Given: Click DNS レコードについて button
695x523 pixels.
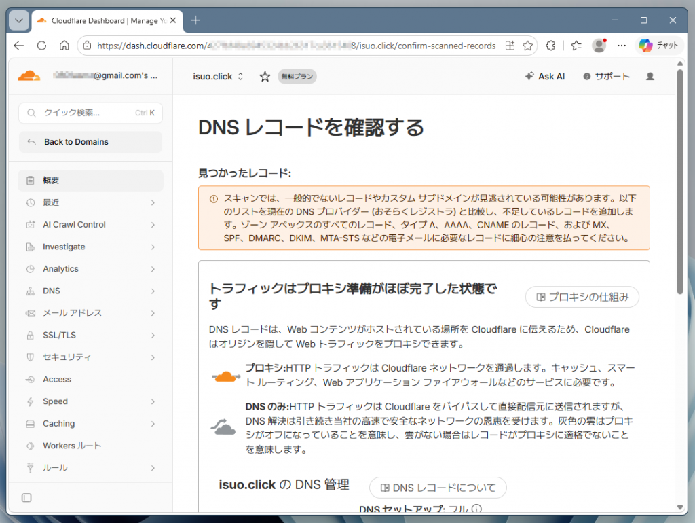Looking at the screenshot, I should click(x=438, y=488).
